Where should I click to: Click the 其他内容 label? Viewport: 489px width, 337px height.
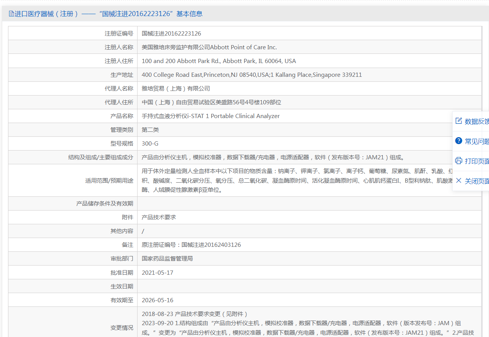point(122,231)
